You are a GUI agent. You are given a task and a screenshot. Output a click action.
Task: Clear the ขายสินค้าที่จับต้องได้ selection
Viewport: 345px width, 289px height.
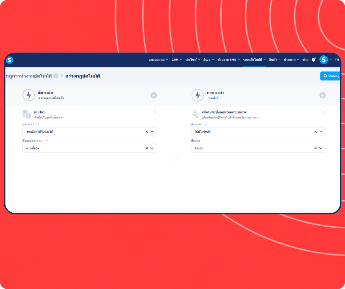147,132
